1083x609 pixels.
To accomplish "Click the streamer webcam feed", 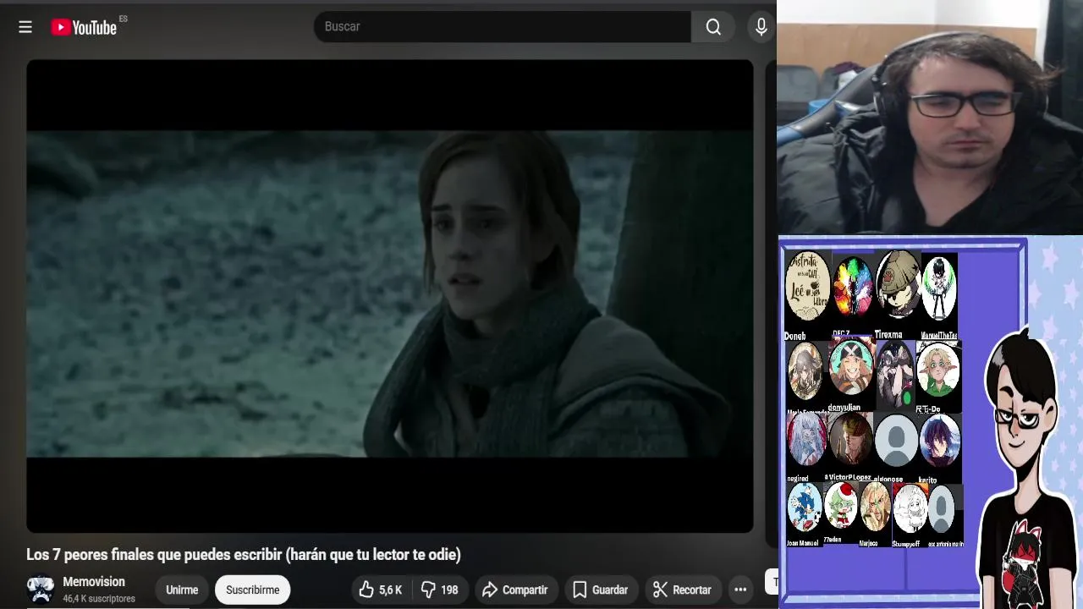I will [930, 118].
